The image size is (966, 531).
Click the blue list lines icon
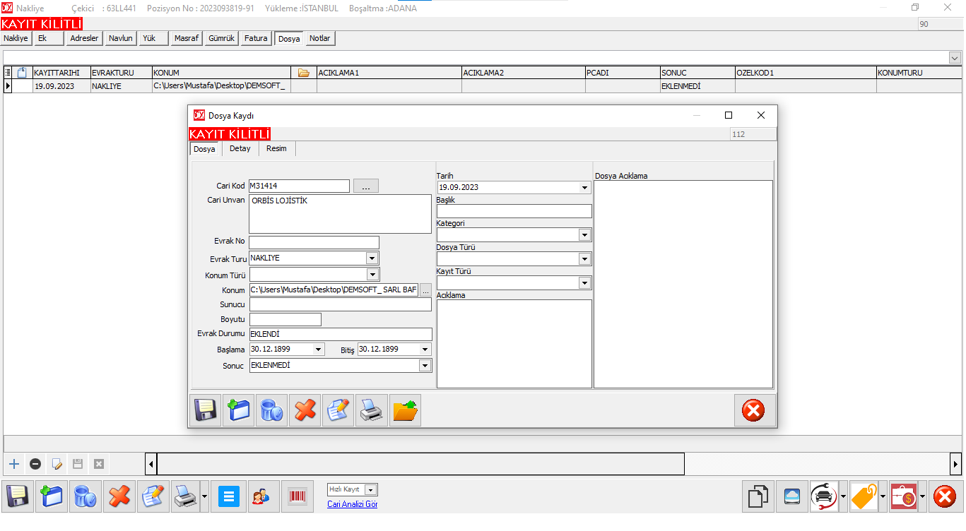point(228,496)
